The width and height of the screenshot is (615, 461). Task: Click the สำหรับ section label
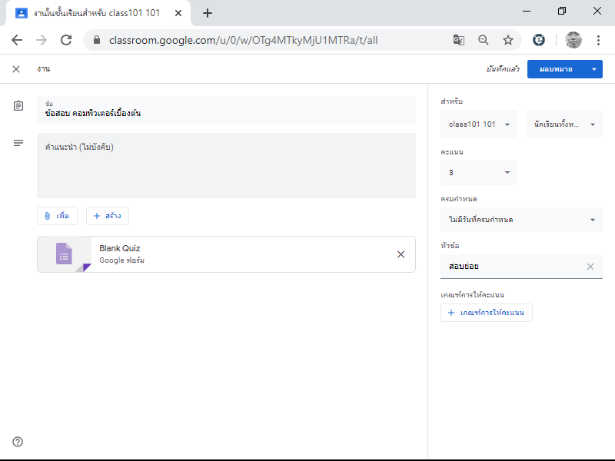(451, 101)
